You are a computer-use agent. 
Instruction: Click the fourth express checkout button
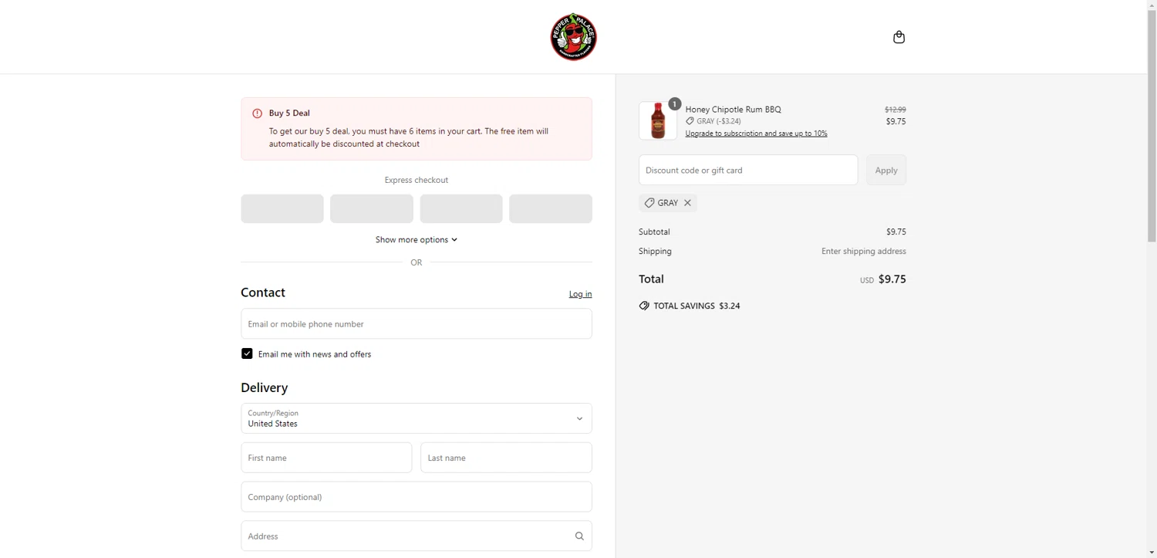tap(551, 208)
